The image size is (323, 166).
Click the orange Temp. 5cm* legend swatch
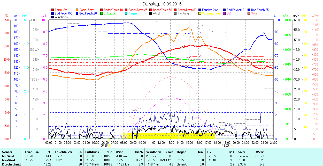pyautogui.click(x=77, y=10)
